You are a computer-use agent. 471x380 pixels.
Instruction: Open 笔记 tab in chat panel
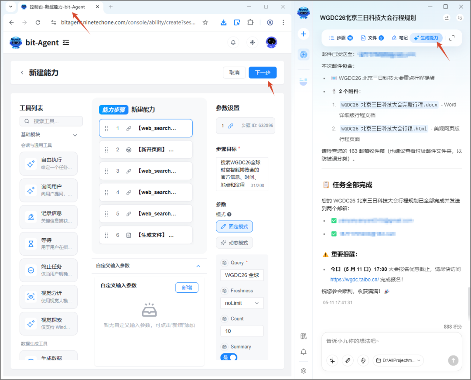coord(399,38)
